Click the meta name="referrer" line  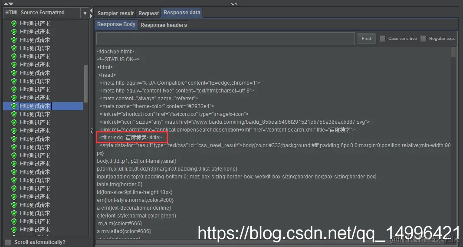pyautogui.click(x=149, y=99)
